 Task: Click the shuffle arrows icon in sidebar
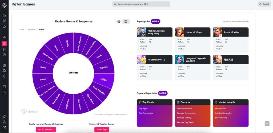click(4, 127)
